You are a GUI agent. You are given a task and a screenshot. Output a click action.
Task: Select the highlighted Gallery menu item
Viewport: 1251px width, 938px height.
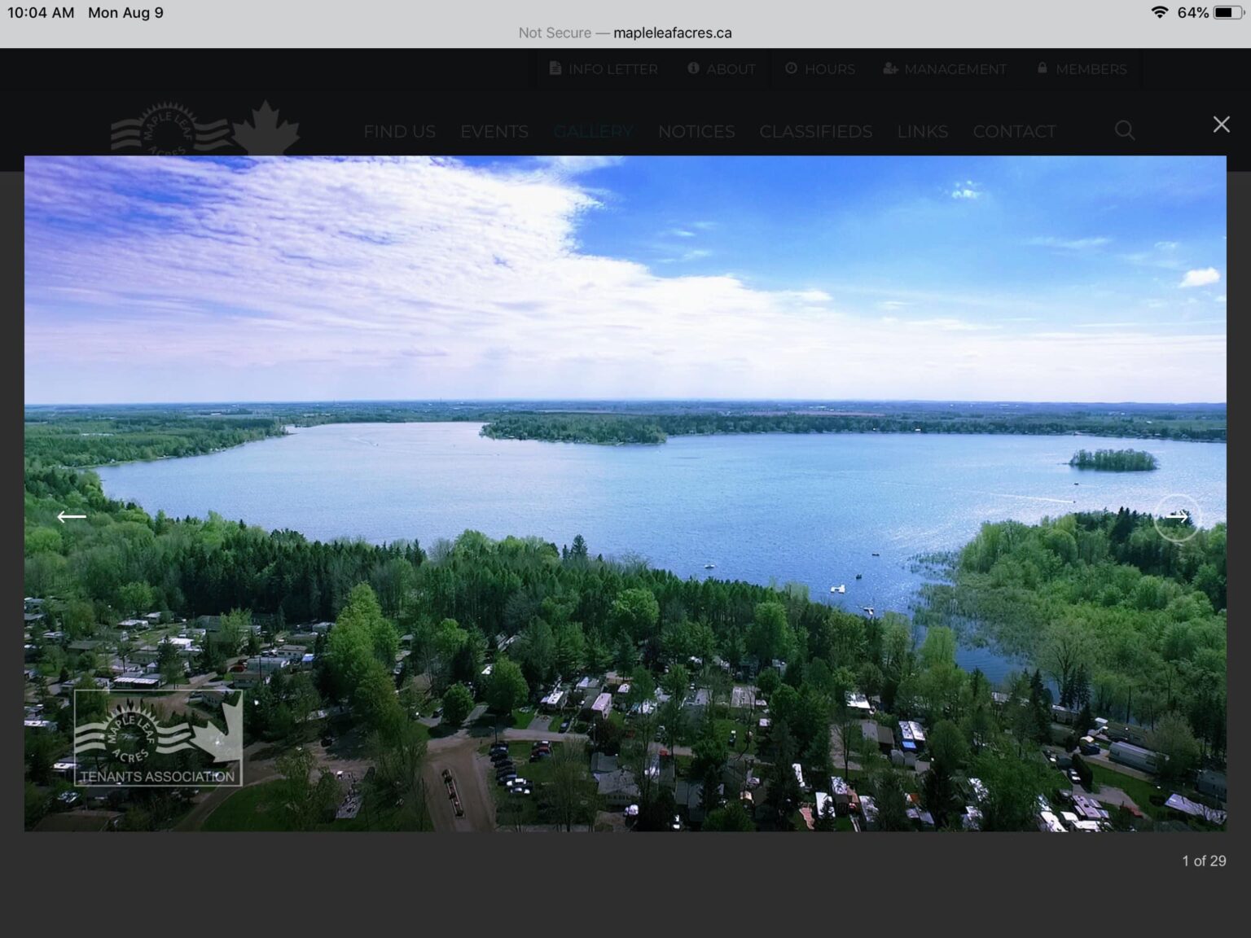tap(593, 131)
